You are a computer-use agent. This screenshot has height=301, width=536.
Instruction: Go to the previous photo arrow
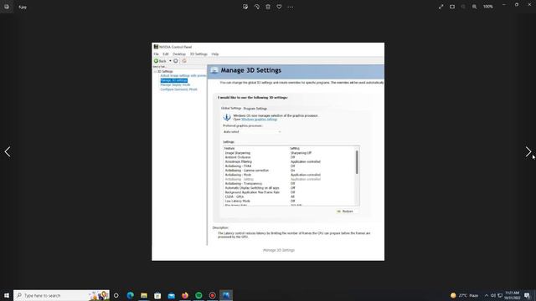coord(8,151)
